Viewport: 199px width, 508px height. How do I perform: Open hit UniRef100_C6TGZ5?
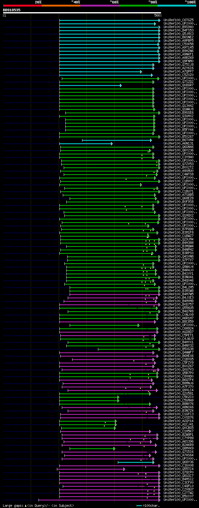point(178,20)
